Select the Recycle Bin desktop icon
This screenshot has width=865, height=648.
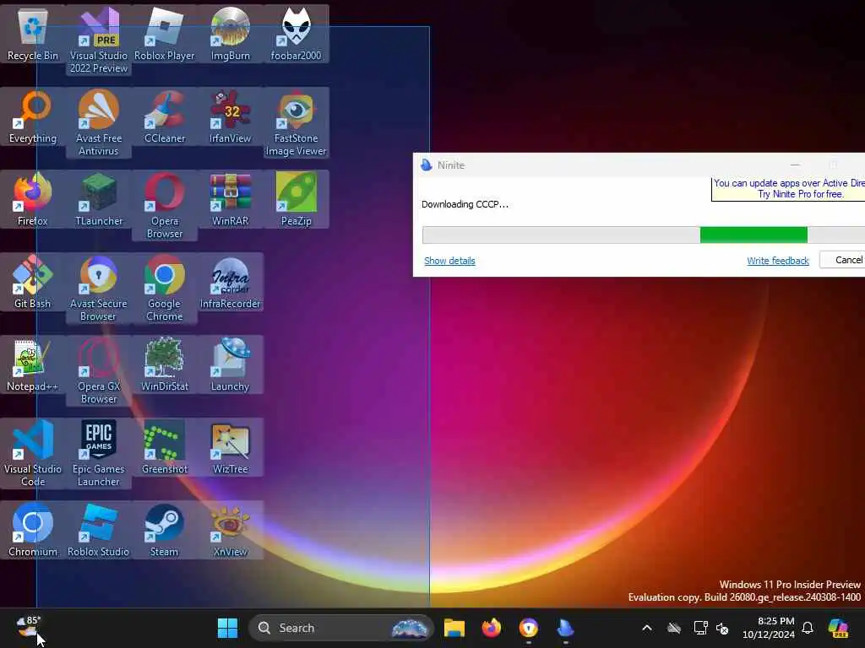[x=33, y=34]
